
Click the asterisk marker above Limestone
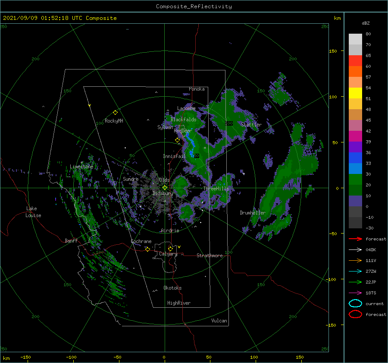point(81,163)
